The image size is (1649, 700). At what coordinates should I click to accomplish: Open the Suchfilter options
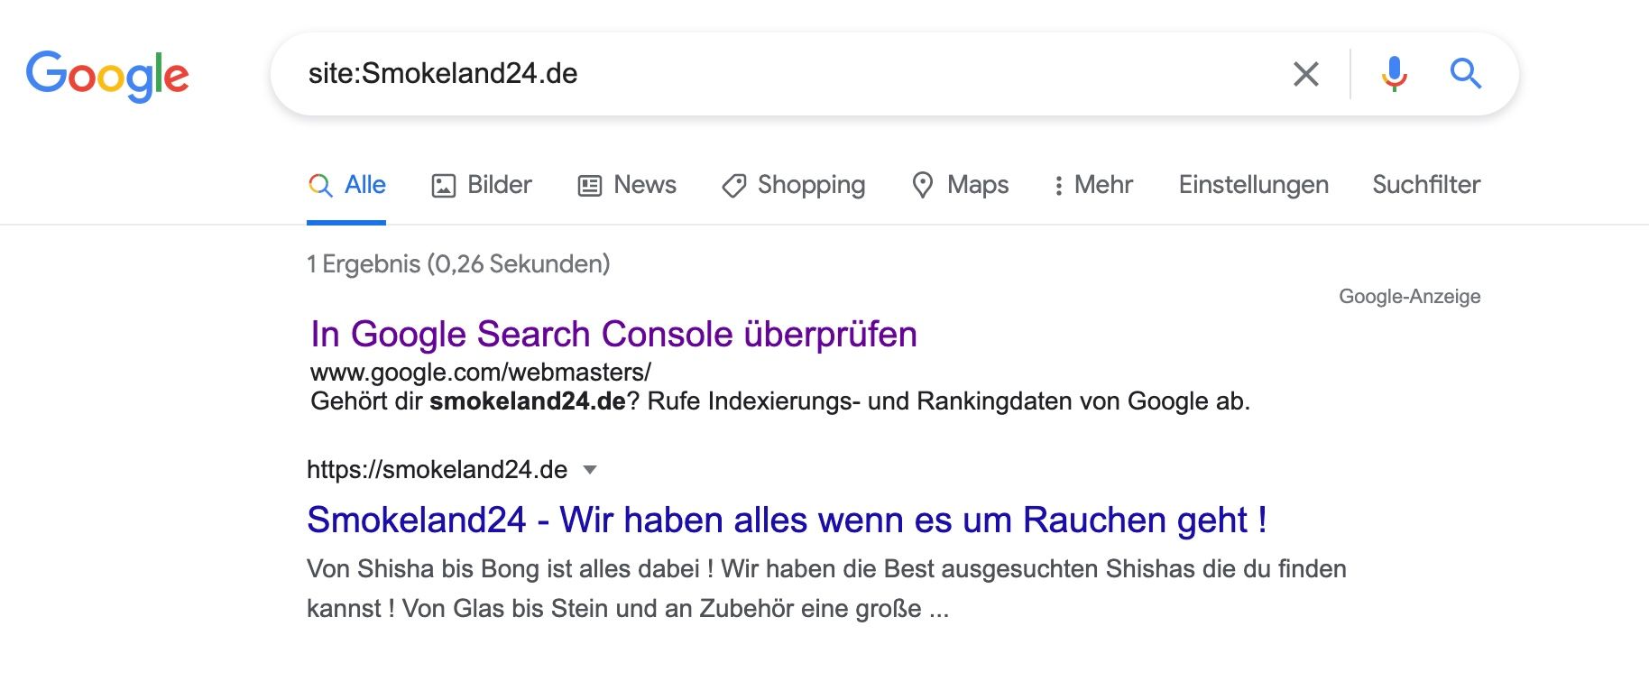(x=1426, y=185)
